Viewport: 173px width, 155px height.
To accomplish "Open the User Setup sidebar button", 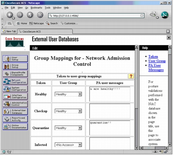I will (x=15, y=59).
